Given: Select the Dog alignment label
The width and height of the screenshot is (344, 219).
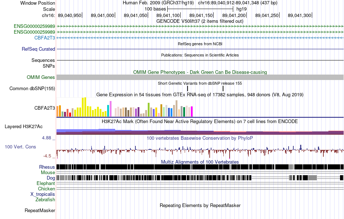Looking at the screenshot, I should 51,178.
